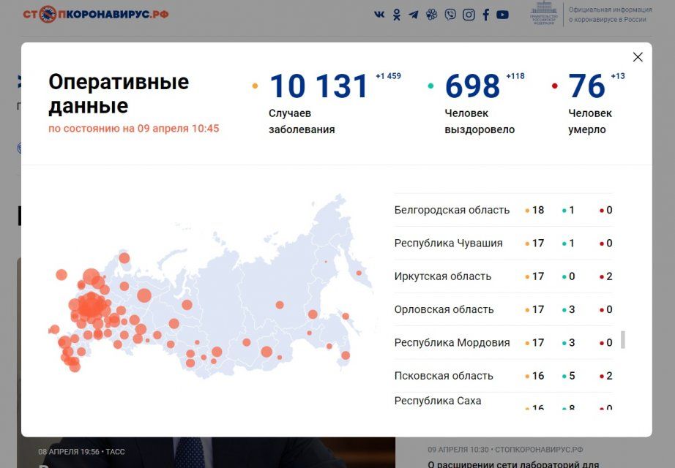Click the timestamp по состоянию на 09 апреля
Image resolution: width=675 pixels, height=468 pixels.
pyautogui.click(x=133, y=129)
